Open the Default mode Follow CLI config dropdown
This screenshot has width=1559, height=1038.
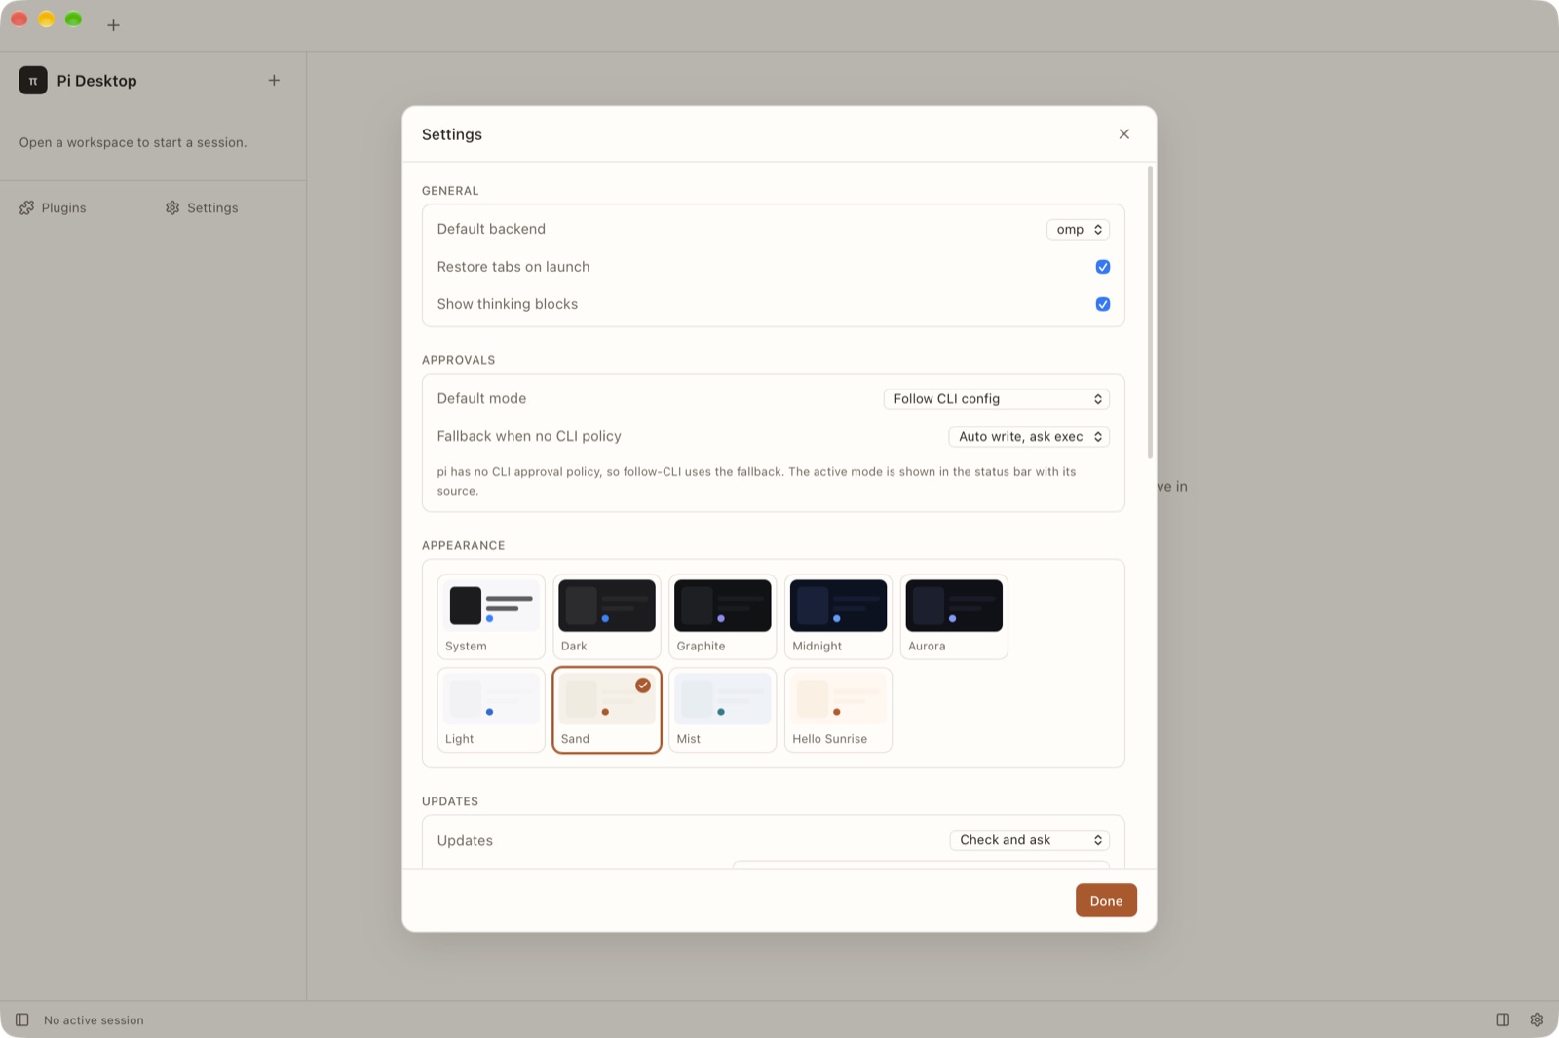tap(997, 399)
